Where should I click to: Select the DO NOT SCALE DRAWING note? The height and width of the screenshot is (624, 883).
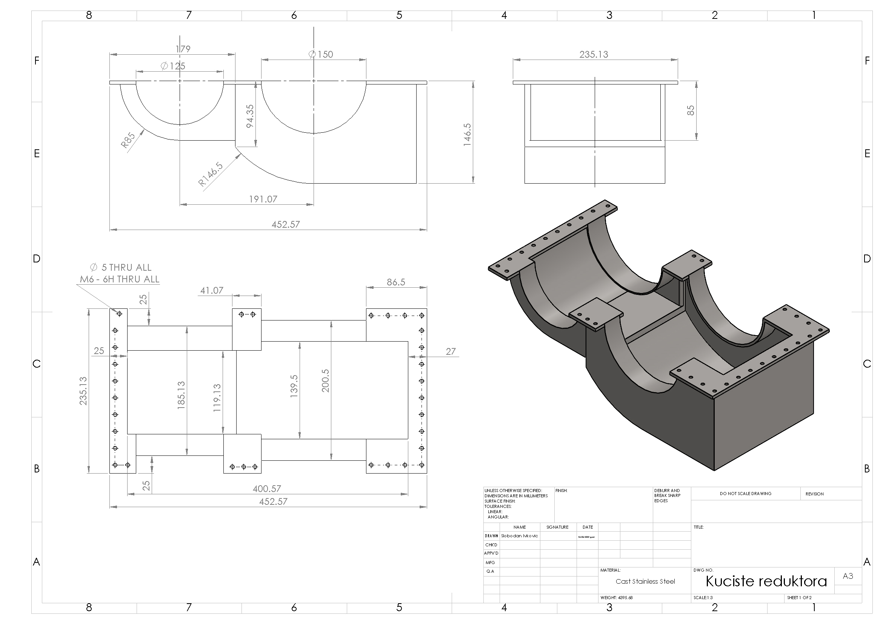click(x=746, y=494)
